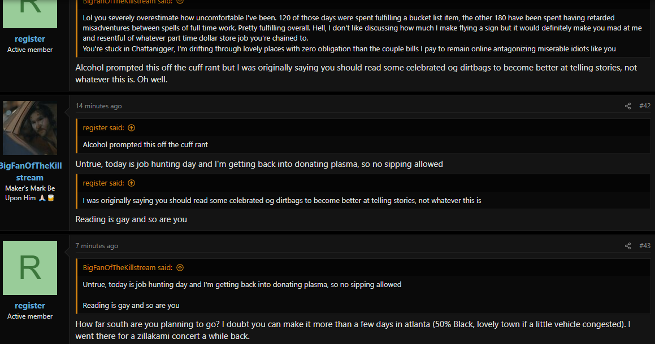Click 'BigFanOfTheKillstream said:' in post #43

tap(127, 268)
